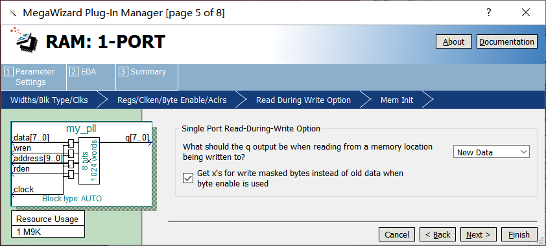Switch to the Summary tab
This screenshot has height=246, width=546.
coord(147,77)
